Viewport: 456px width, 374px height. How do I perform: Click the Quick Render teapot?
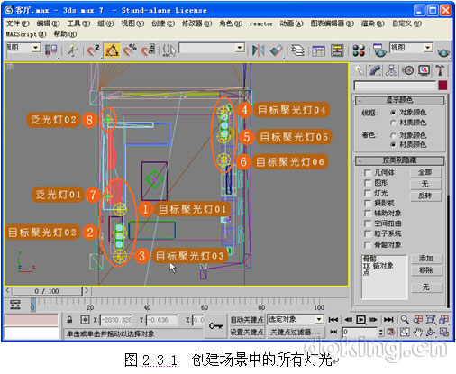click(443, 52)
